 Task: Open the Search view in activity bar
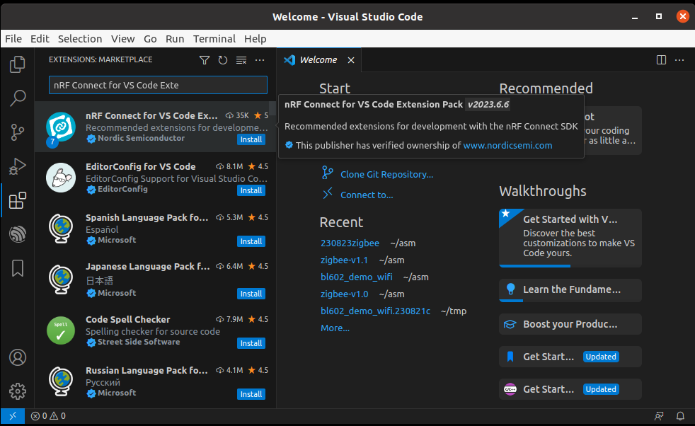point(17,98)
